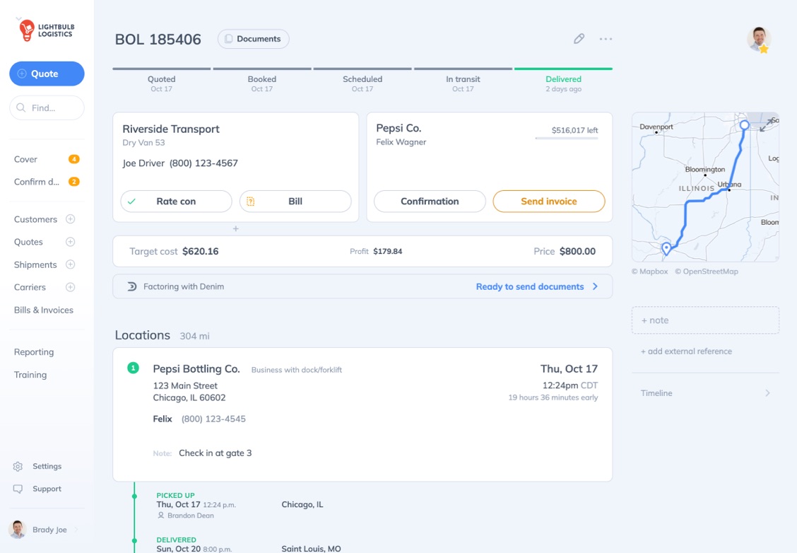The width and height of the screenshot is (797, 553).
Task: Click the Send invoice button
Action: (x=549, y=202)
